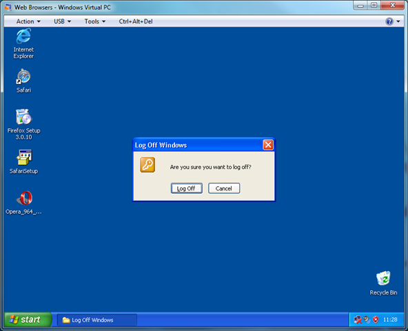This screenshot has height=331, width=408.
Task: Click the Log Off Windows taskbar item
Action: pyautogui.click(x=96, y=320)
